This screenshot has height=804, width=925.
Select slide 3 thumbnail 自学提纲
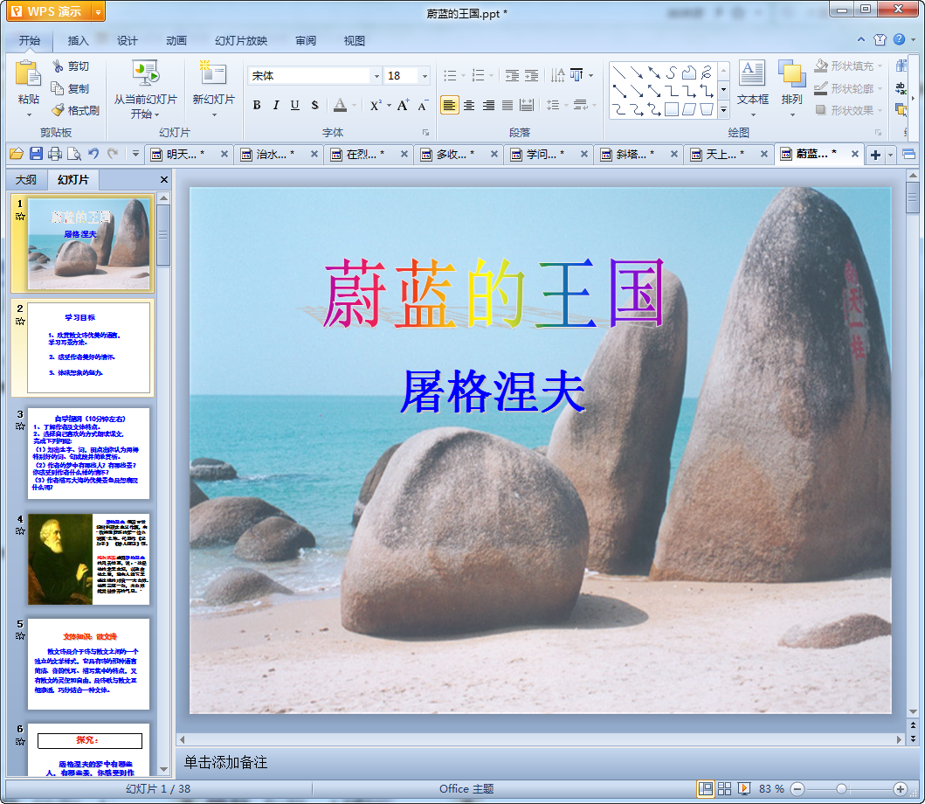pyautogui.click(x=88, y=454)
